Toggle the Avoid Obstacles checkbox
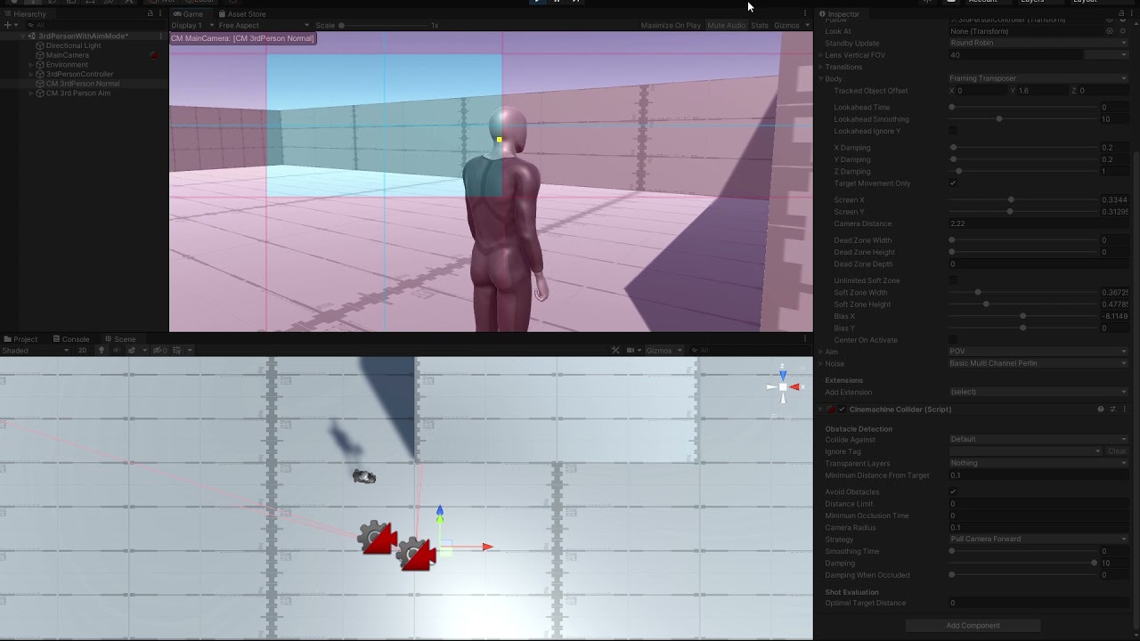This screenshot has height=641, width=1140. coord(954,491)
